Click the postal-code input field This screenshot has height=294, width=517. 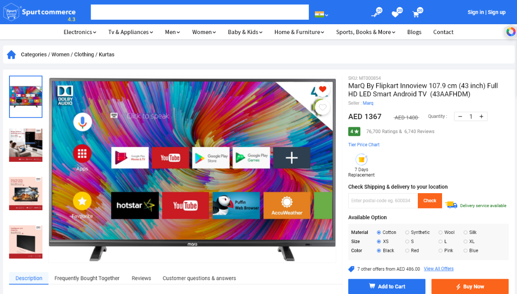coord(383,200)
